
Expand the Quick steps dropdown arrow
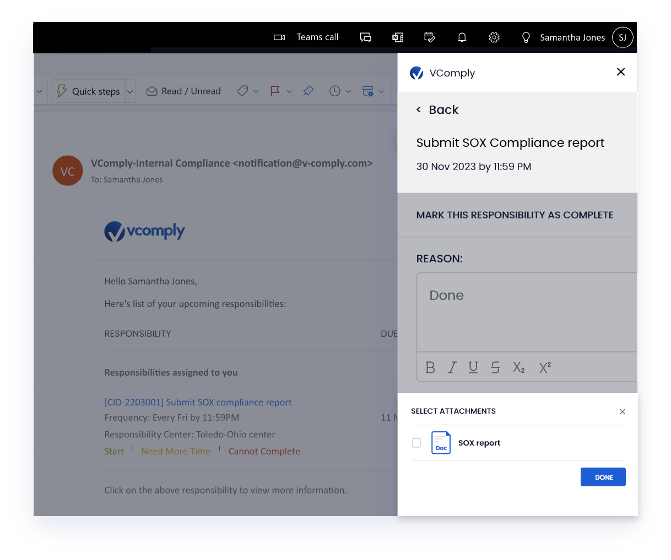(130, 91)
